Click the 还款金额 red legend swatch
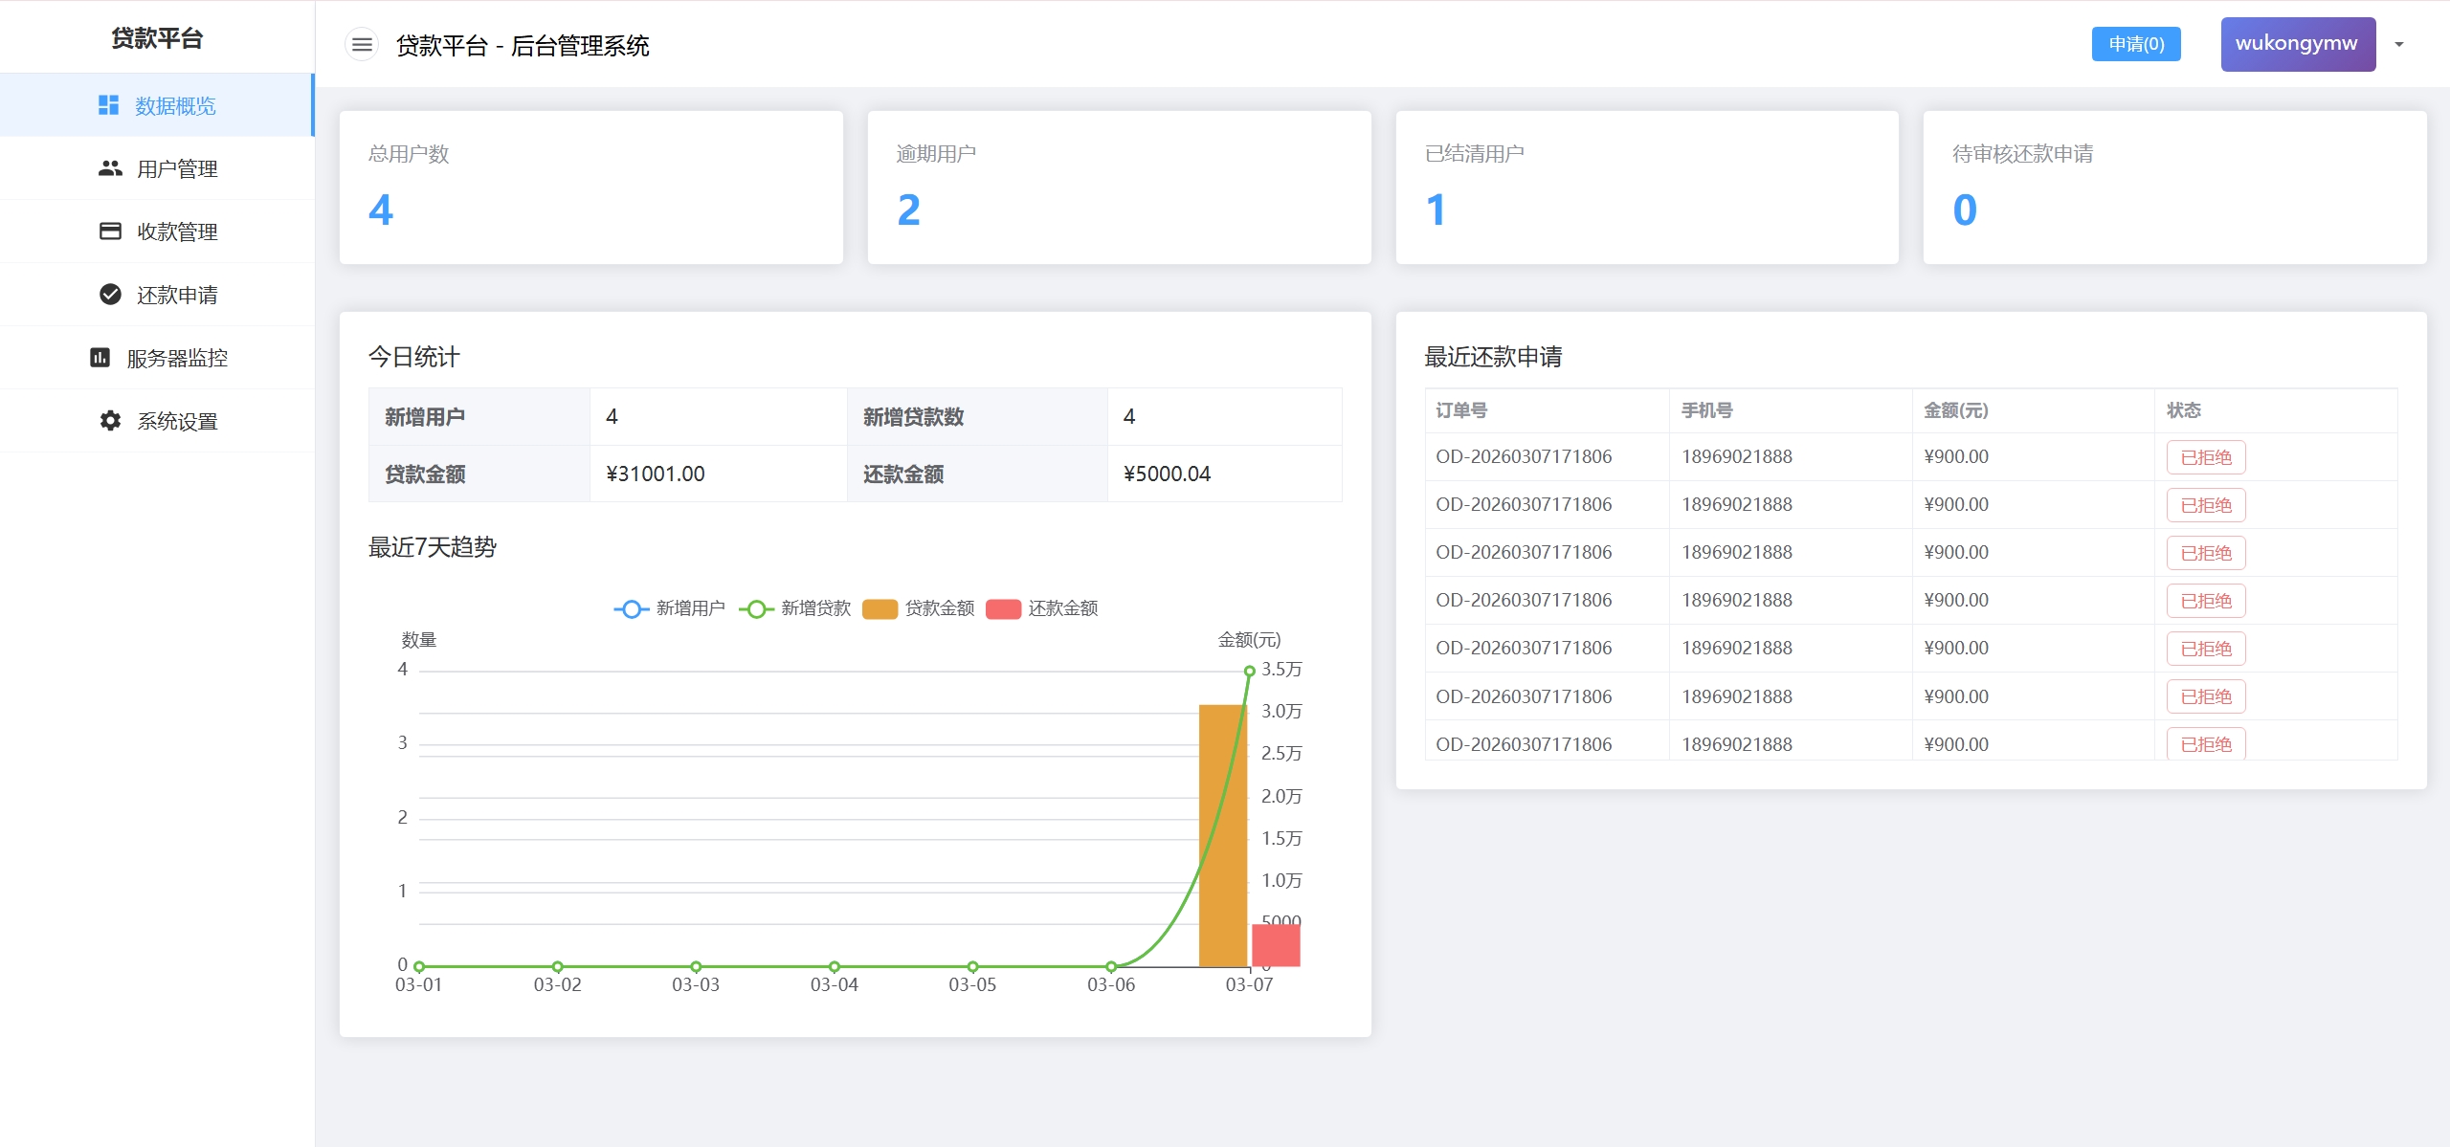 [x=1003, y=609]
